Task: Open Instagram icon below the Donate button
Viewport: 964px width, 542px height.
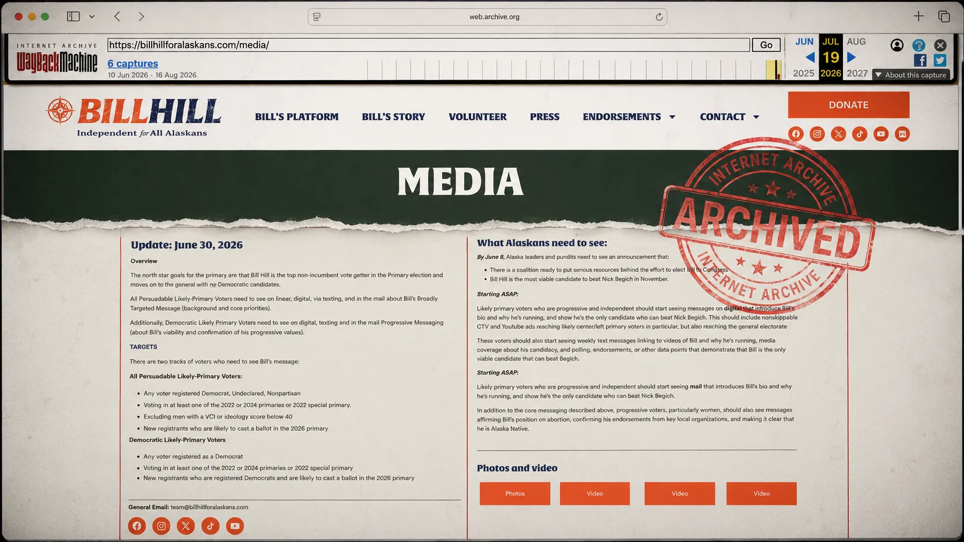Action: pos(817,134)
